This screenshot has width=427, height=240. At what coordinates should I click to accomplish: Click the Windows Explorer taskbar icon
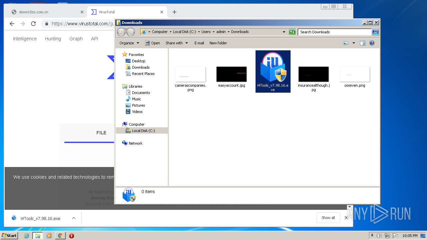[x=38, y=236]
